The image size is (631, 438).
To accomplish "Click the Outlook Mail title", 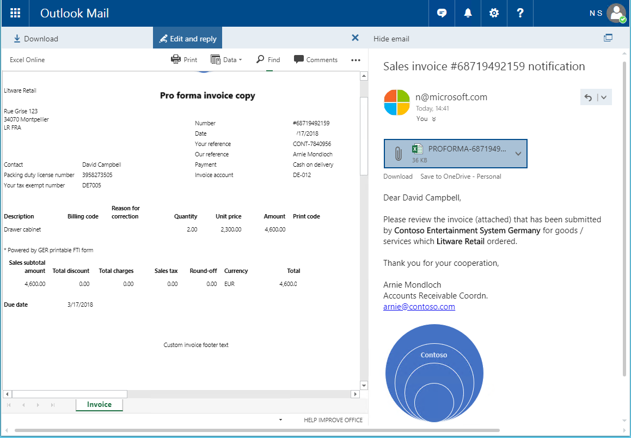I will 75,13.
